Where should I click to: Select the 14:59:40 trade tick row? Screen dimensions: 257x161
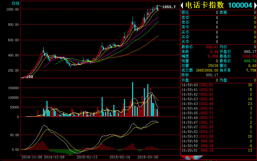[219, 85]
